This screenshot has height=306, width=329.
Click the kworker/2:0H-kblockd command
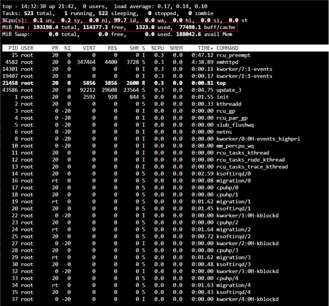click(x=247, y=243)
